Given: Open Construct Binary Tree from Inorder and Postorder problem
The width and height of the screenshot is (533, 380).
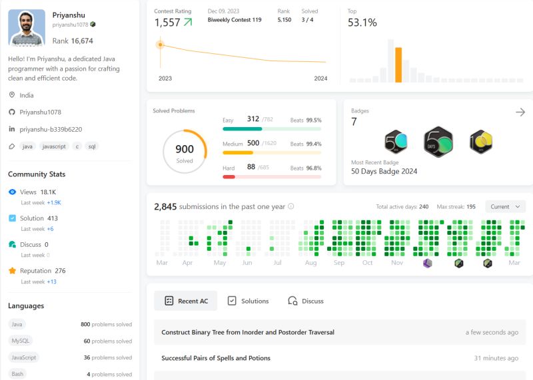Looking at the screenshot, I should (248, 332).
